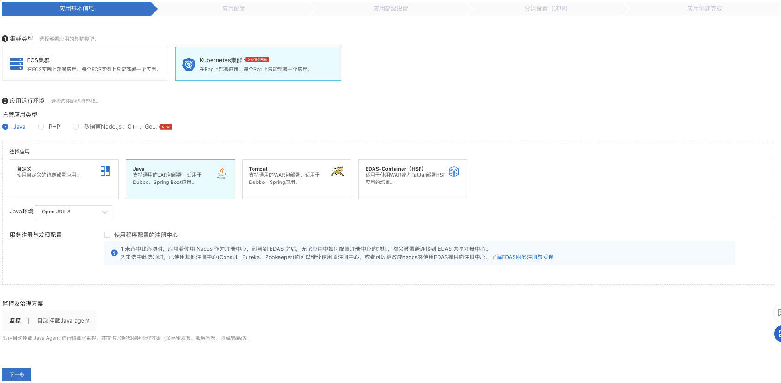Click the floating feedback icon at right edge
This screenshot has width=781, height=383.
click(777, 312)
